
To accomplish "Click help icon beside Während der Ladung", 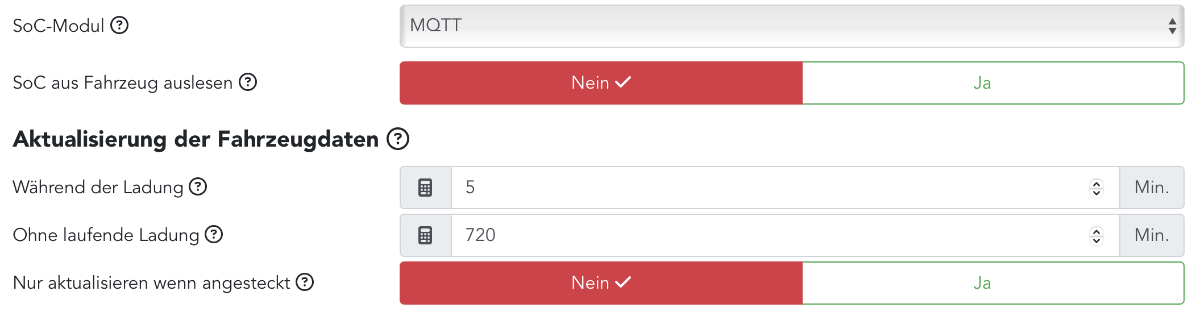I will tap(198, 187).
